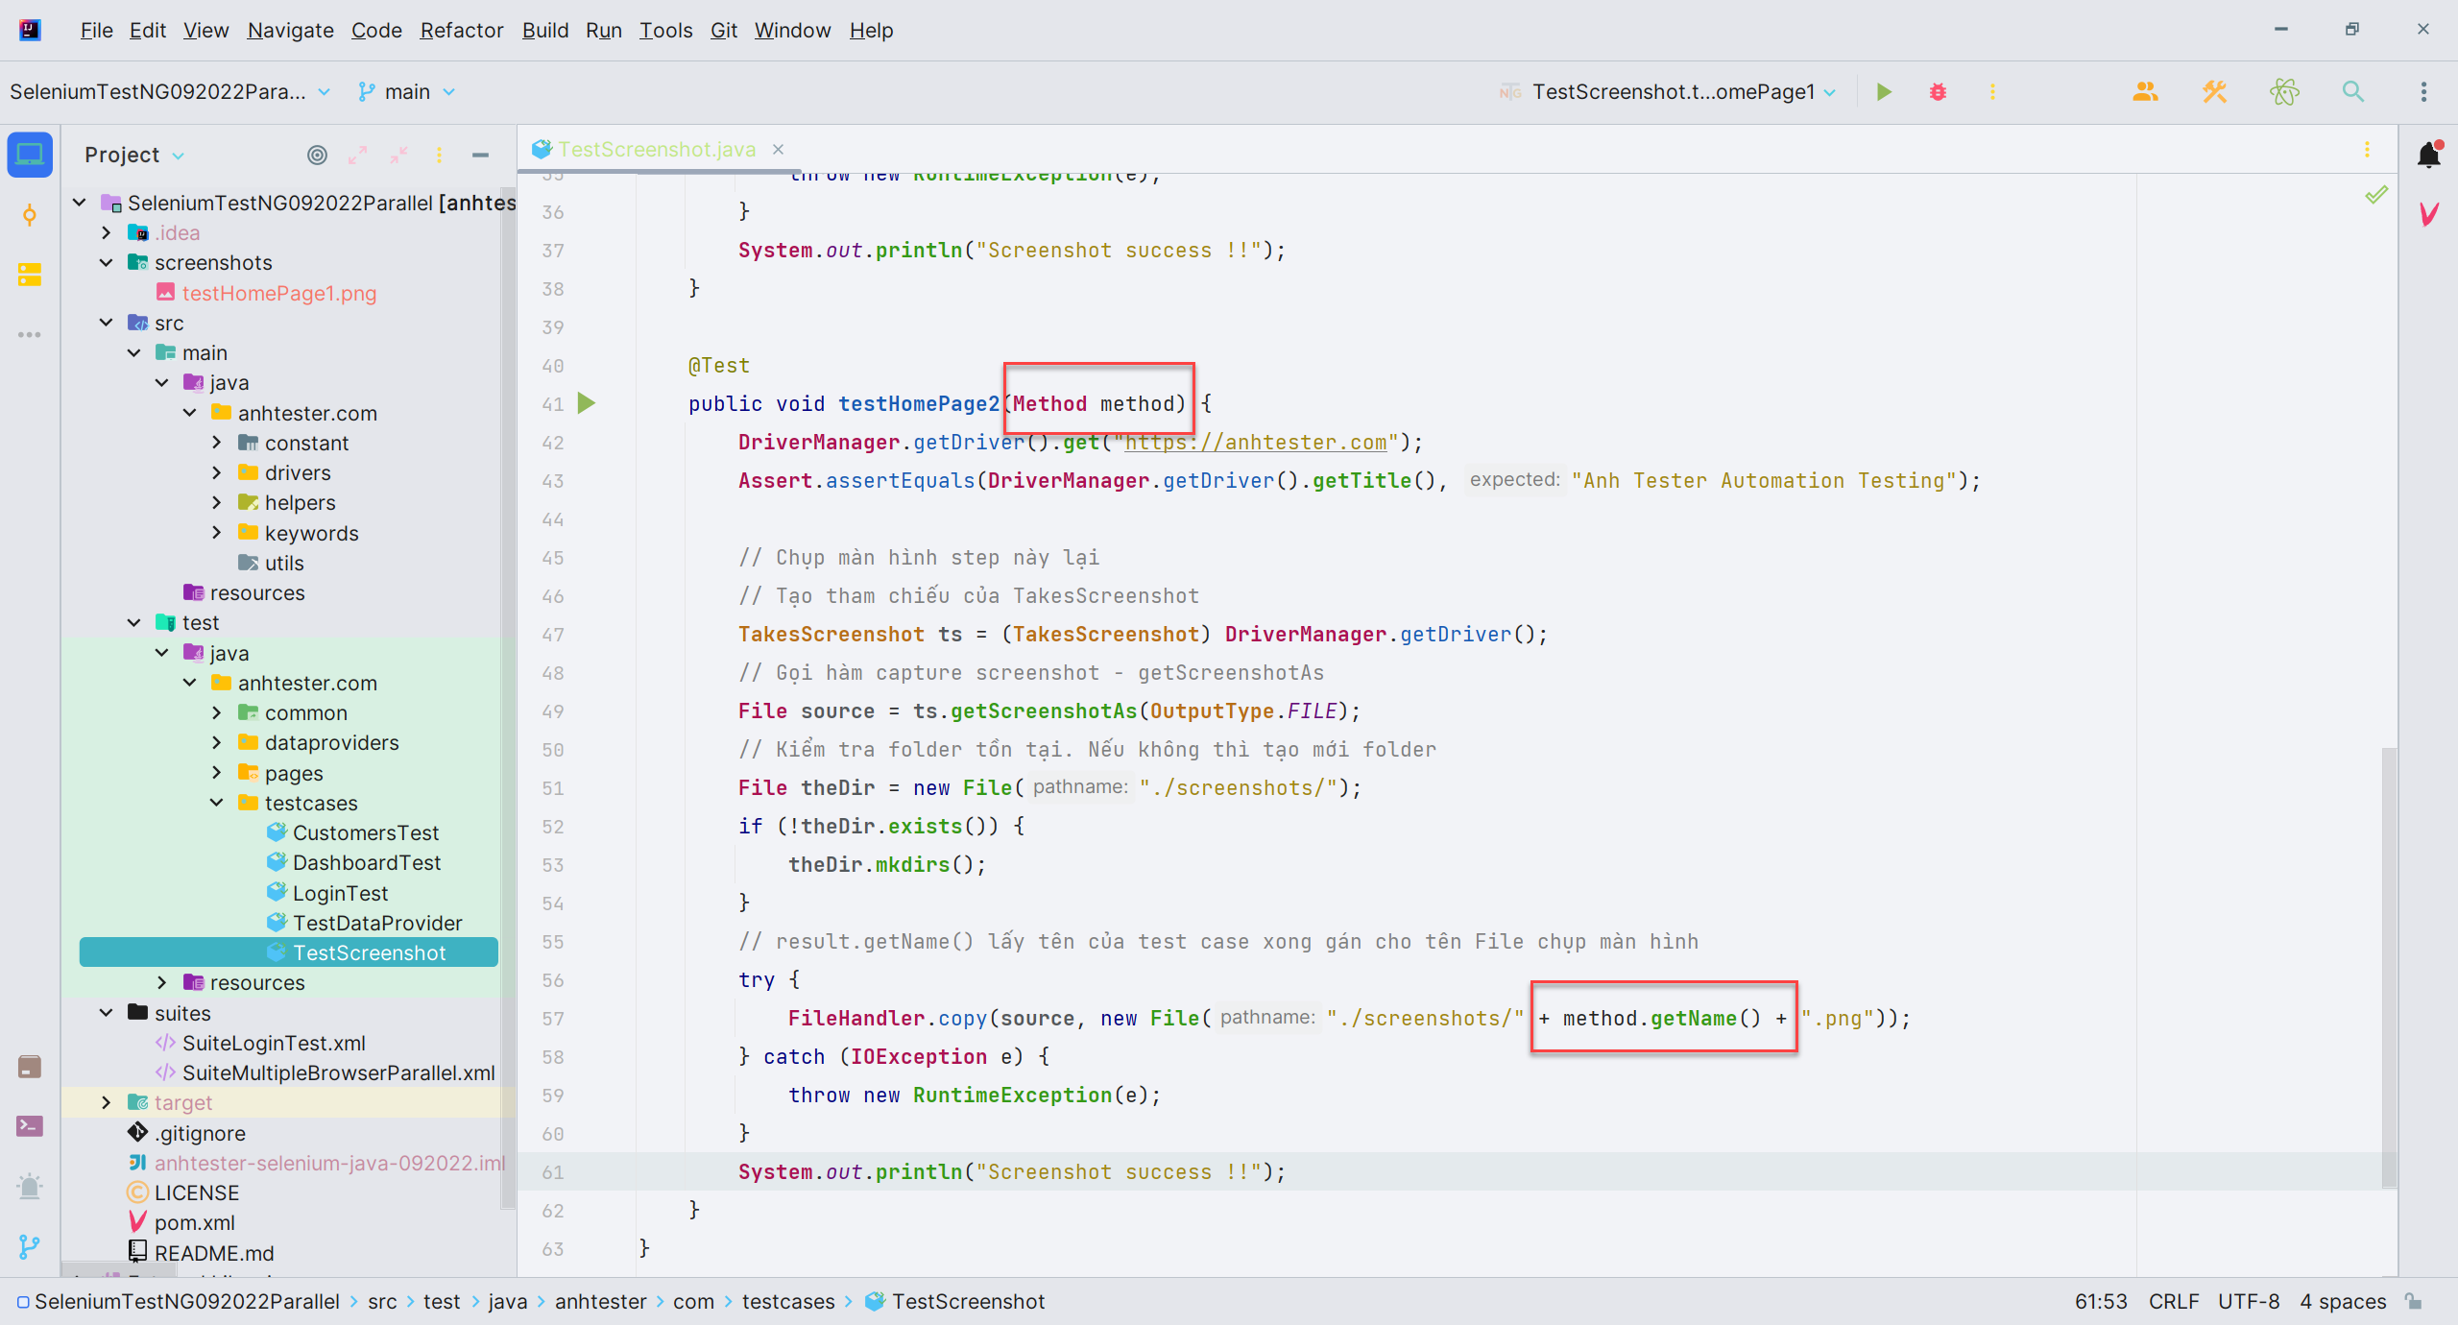Select the TestScreenshot.java editor tab

(657, 150)
